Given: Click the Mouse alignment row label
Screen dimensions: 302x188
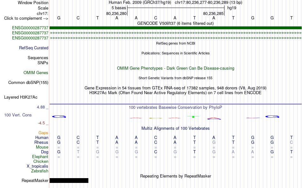Looking at the screenshot, I should click(42, 147).
